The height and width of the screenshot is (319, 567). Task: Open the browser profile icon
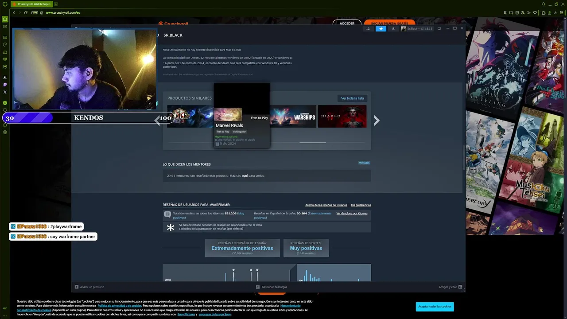point(549,13)
